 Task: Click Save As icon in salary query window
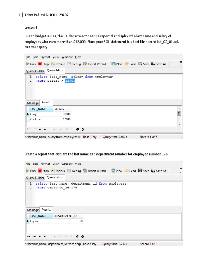(153, 64)
